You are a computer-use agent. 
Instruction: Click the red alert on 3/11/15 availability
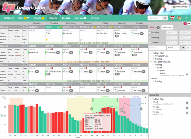(52, 49)
